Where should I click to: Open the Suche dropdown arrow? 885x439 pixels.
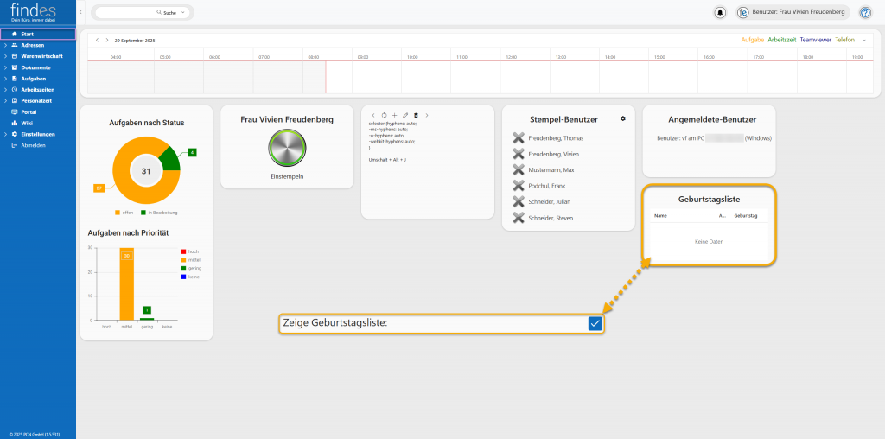coord(183,13)
